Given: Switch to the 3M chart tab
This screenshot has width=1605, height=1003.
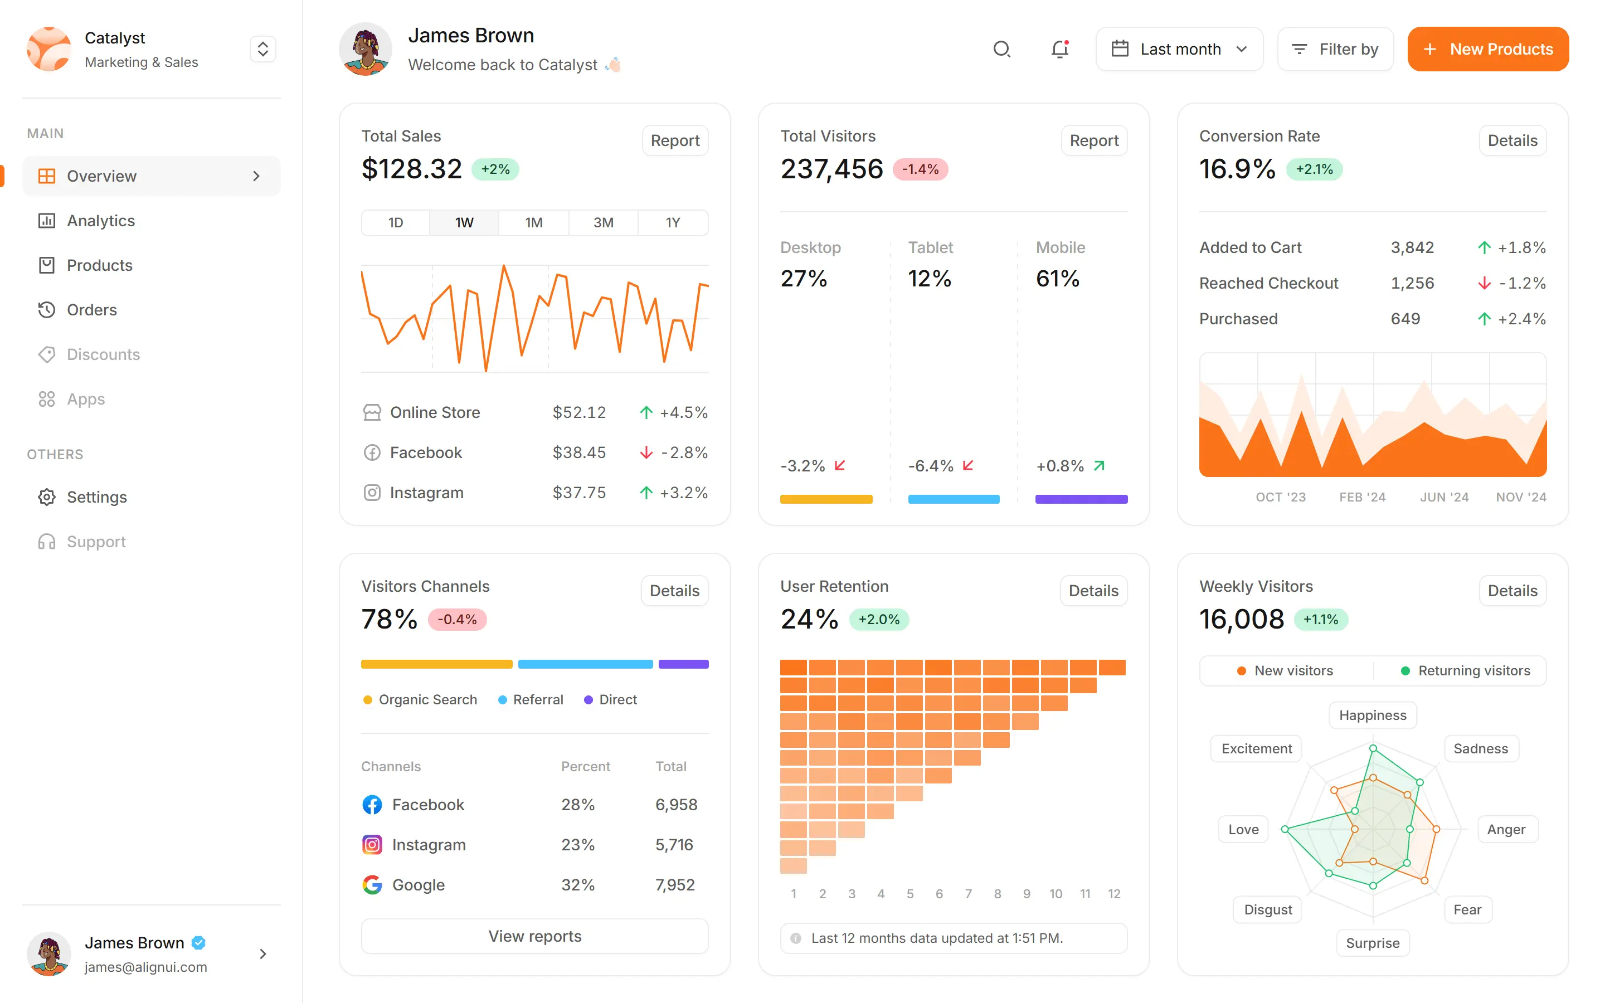Looking at the screenshot, I should [x=603, y=223].
